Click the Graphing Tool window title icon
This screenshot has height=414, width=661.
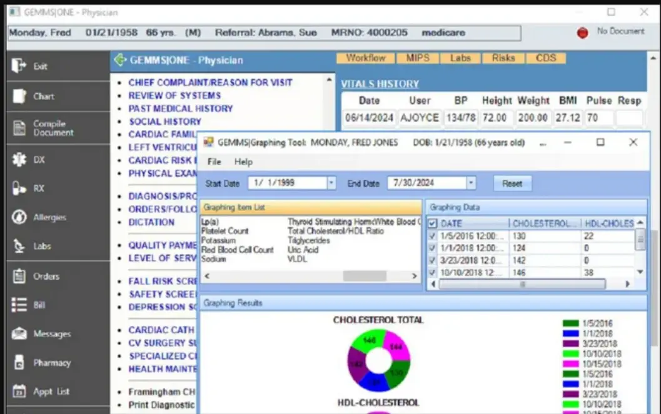pos(208,143)
